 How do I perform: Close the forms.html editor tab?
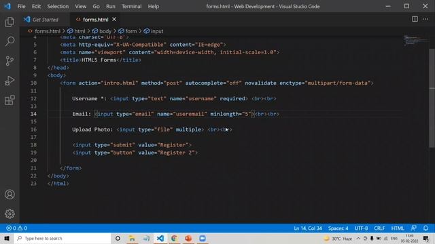[114, 20]
